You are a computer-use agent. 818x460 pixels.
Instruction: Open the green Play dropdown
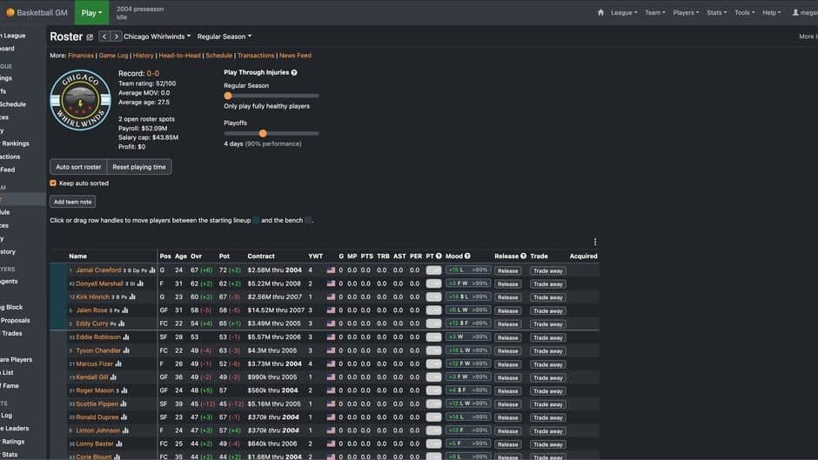pos(91,13)
